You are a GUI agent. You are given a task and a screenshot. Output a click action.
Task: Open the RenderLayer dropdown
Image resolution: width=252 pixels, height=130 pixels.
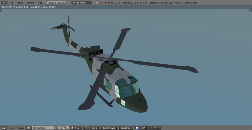click(111, 128)
